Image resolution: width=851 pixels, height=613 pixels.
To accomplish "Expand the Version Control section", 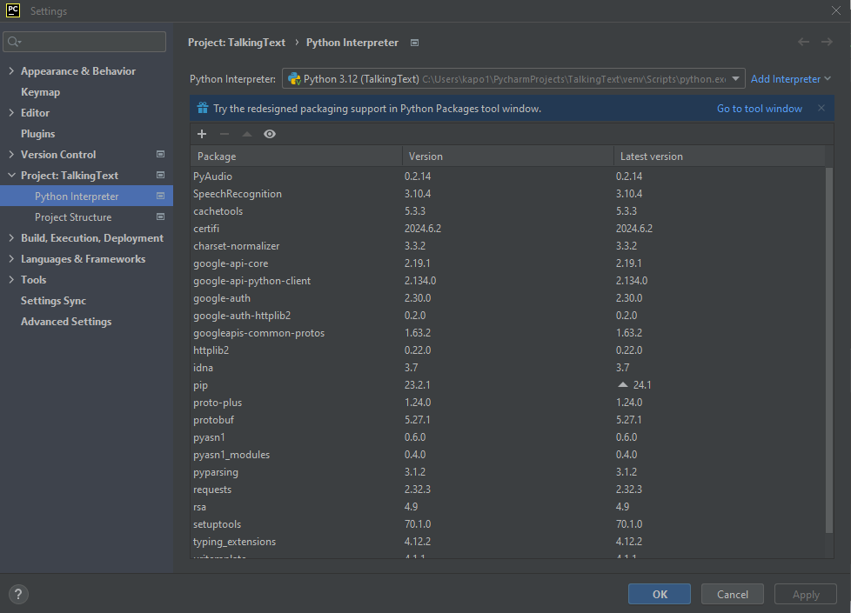I will (11, 154).
